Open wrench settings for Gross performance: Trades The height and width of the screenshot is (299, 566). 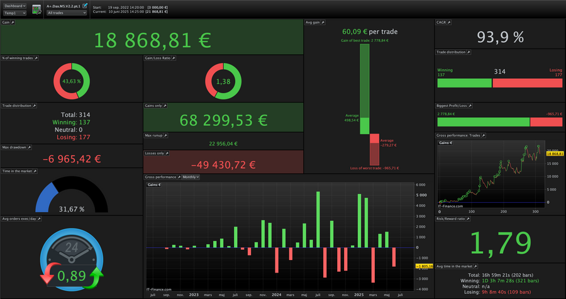pyautogui.click(x=484, y=135)
